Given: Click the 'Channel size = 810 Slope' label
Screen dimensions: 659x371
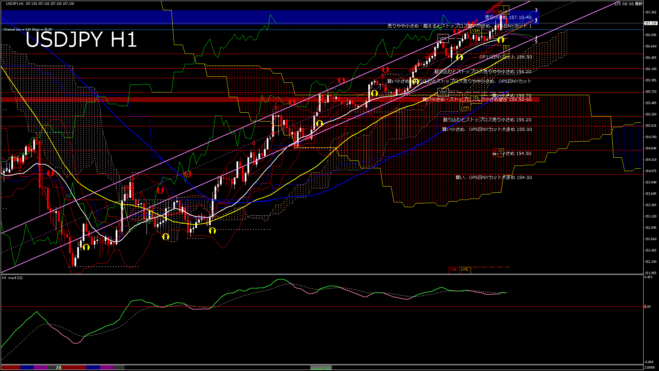Looking at the screenshot, I should [27, 30].
